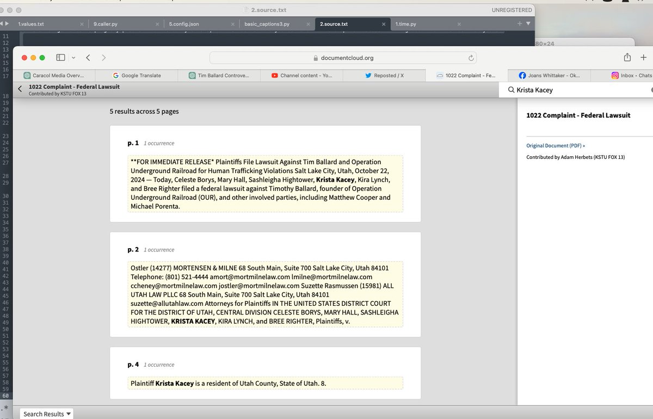The width and height of the screenshot is (653, 419).
Task: Select 5.config.json tab in Sublime Text
Action: point(200,24)
